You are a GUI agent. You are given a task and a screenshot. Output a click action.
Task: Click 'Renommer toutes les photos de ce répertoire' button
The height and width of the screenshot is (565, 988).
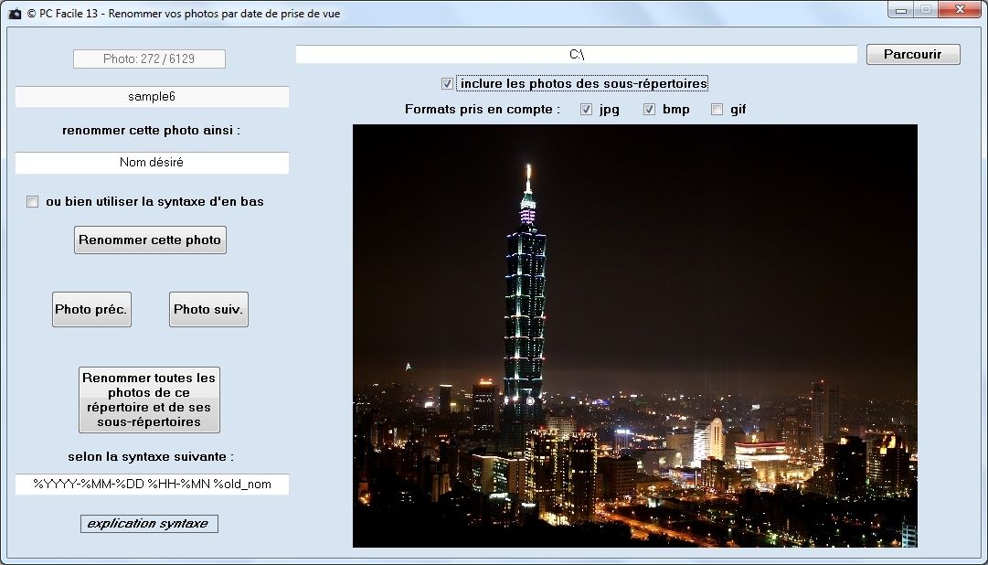coord(149,400)
